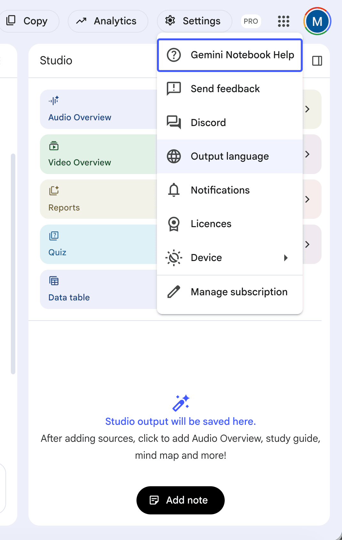Screen dimensions: 342x540
Task: Click the Manage subscription pencil icon
Action: [174, 292]
